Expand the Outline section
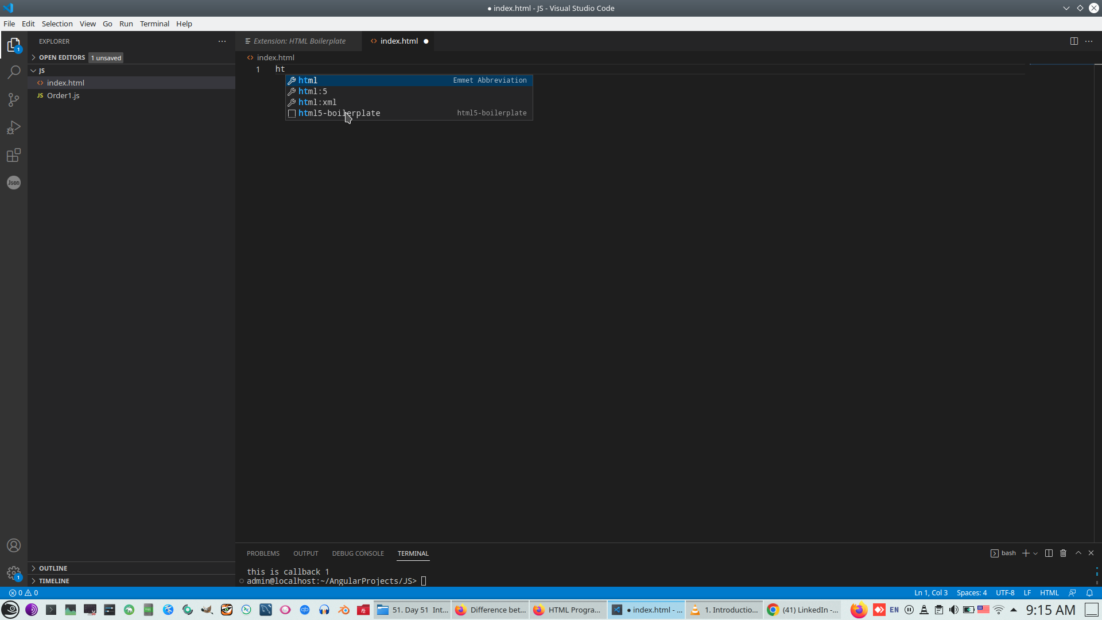Image resolution: width=1102 pixels, height=620 pixels. pos(53,568)
